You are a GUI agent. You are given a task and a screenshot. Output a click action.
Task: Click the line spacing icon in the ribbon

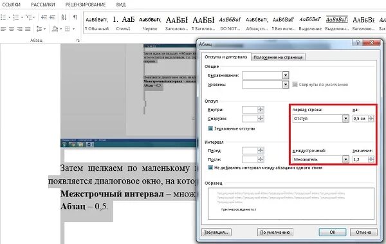(39, 29)
